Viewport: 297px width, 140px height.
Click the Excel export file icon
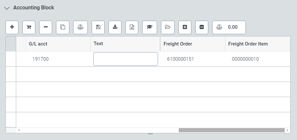pyautogui.click(x=132, y=27)
